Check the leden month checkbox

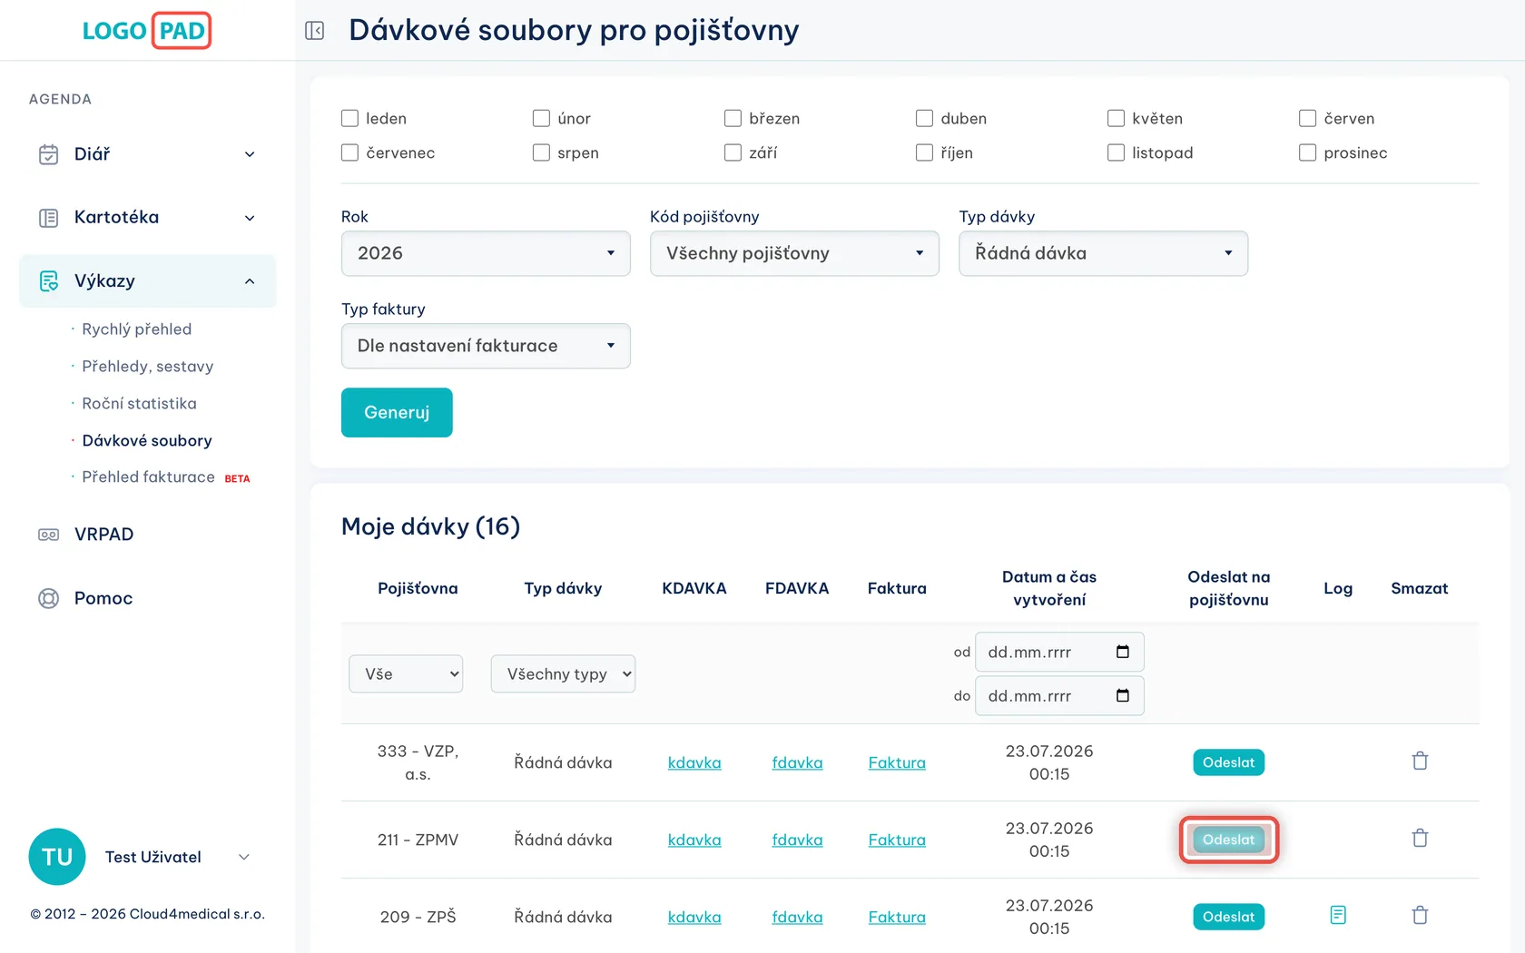(349, 118)
